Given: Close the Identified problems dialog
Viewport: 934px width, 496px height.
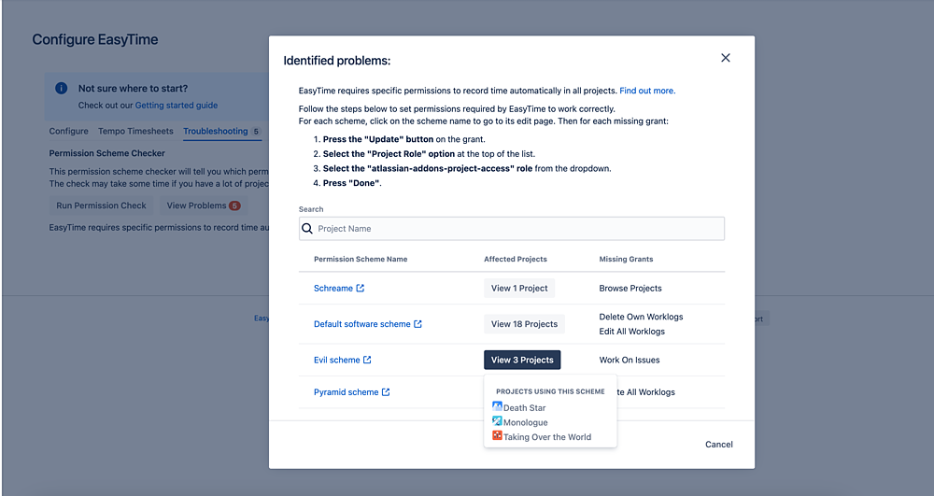Looking at the screenshot, I should [726, 58].
